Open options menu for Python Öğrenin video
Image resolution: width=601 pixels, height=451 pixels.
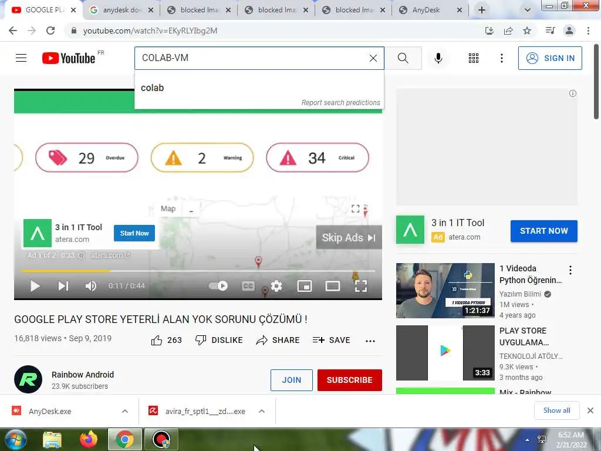click(x=570, y=270)
